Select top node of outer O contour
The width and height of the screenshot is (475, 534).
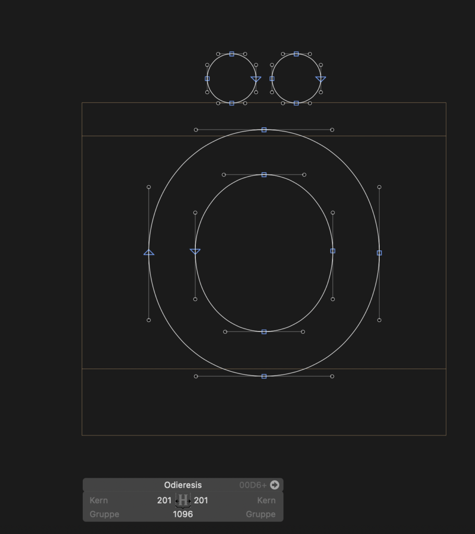point(264,130)
